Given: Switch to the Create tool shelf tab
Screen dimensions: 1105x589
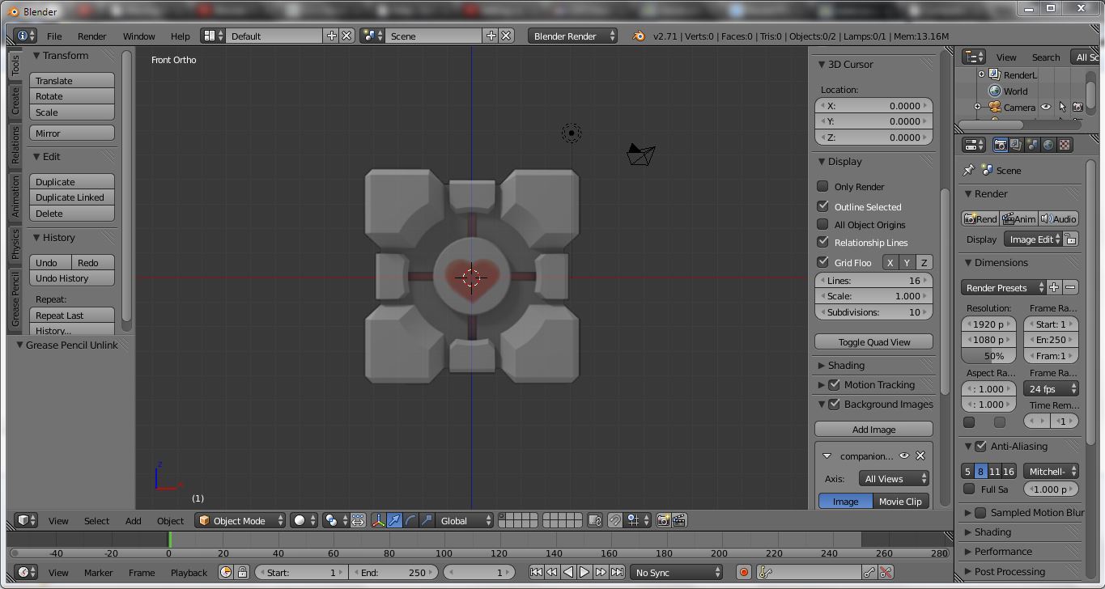Looking at the screenshot, I should (x=15, y=101).
